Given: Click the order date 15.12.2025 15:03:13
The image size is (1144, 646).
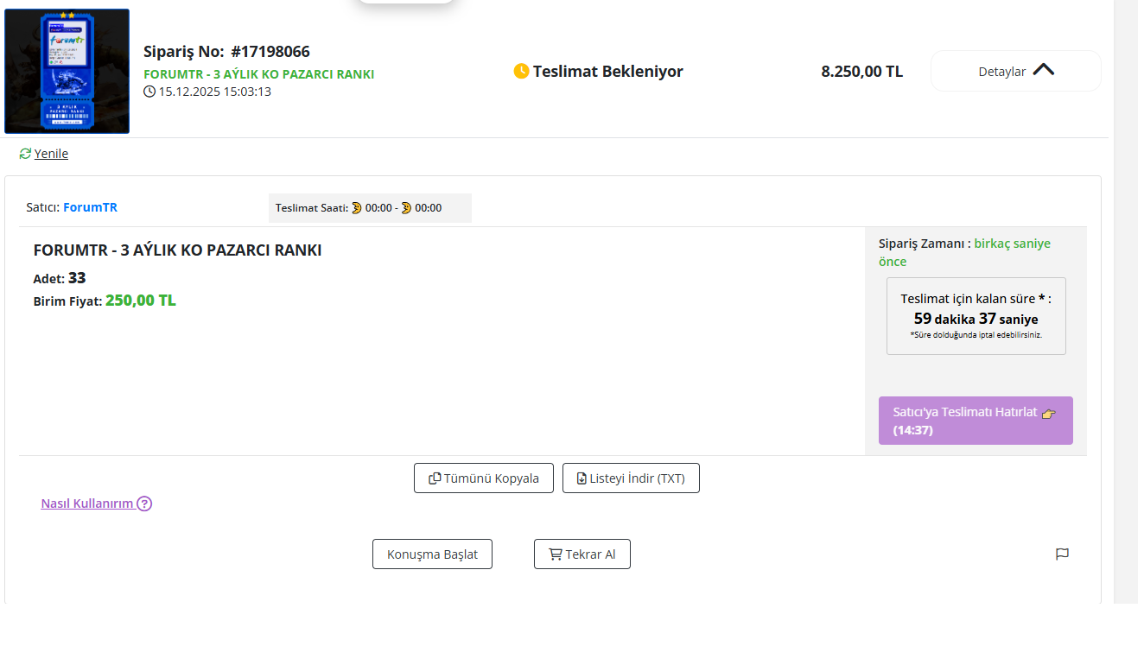Looking at the screenshot, I should click(215, 92).
